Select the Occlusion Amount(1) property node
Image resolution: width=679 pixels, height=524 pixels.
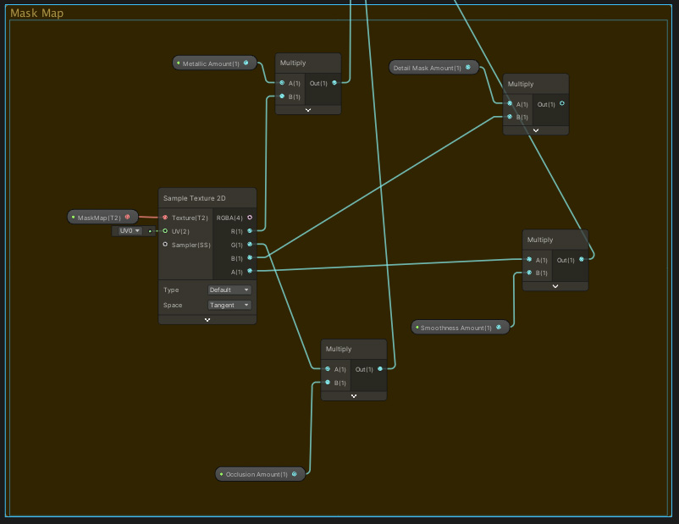pyautogui.click(x=257, y=475)
